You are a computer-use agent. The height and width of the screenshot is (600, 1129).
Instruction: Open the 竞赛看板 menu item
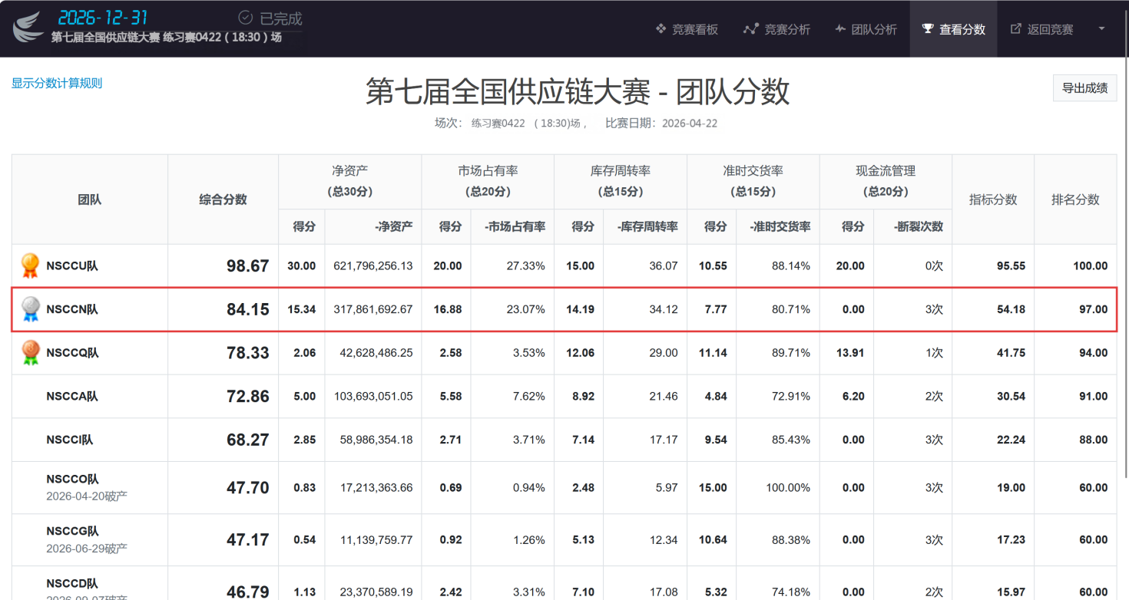[x=687, y=29]
